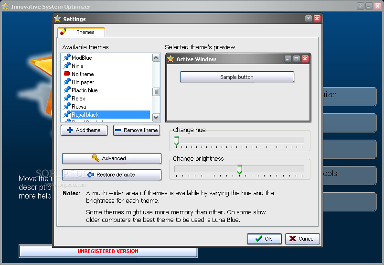384x265 pixels.
Task: Click the pin icon beside Relax
Action: 67,98
